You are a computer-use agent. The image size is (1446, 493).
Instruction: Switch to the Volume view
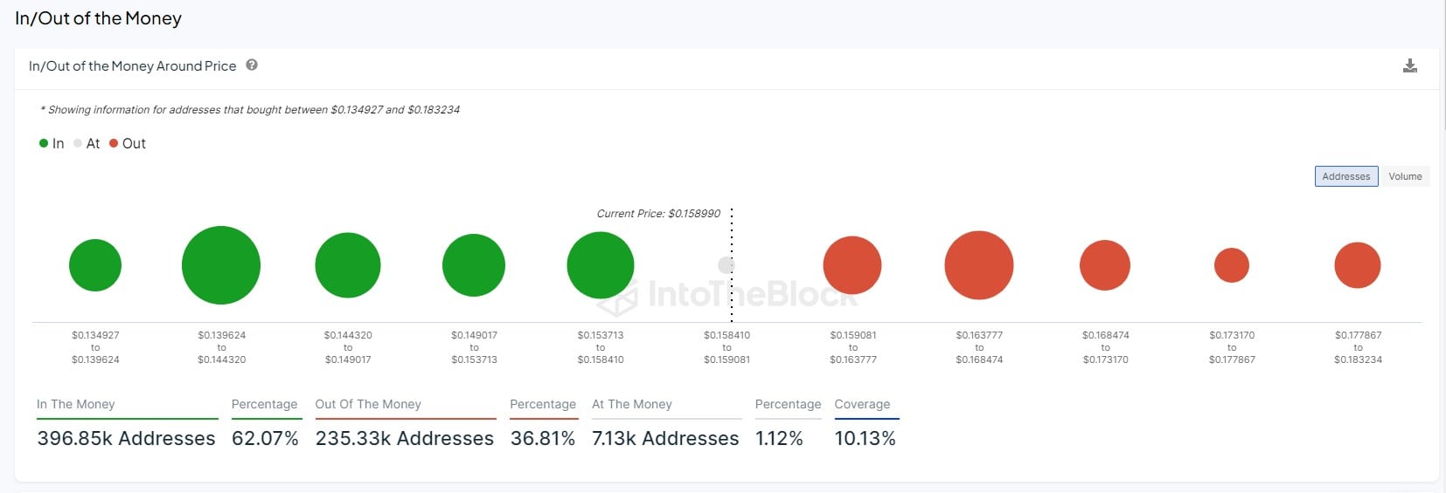(x=1404, y=176)
